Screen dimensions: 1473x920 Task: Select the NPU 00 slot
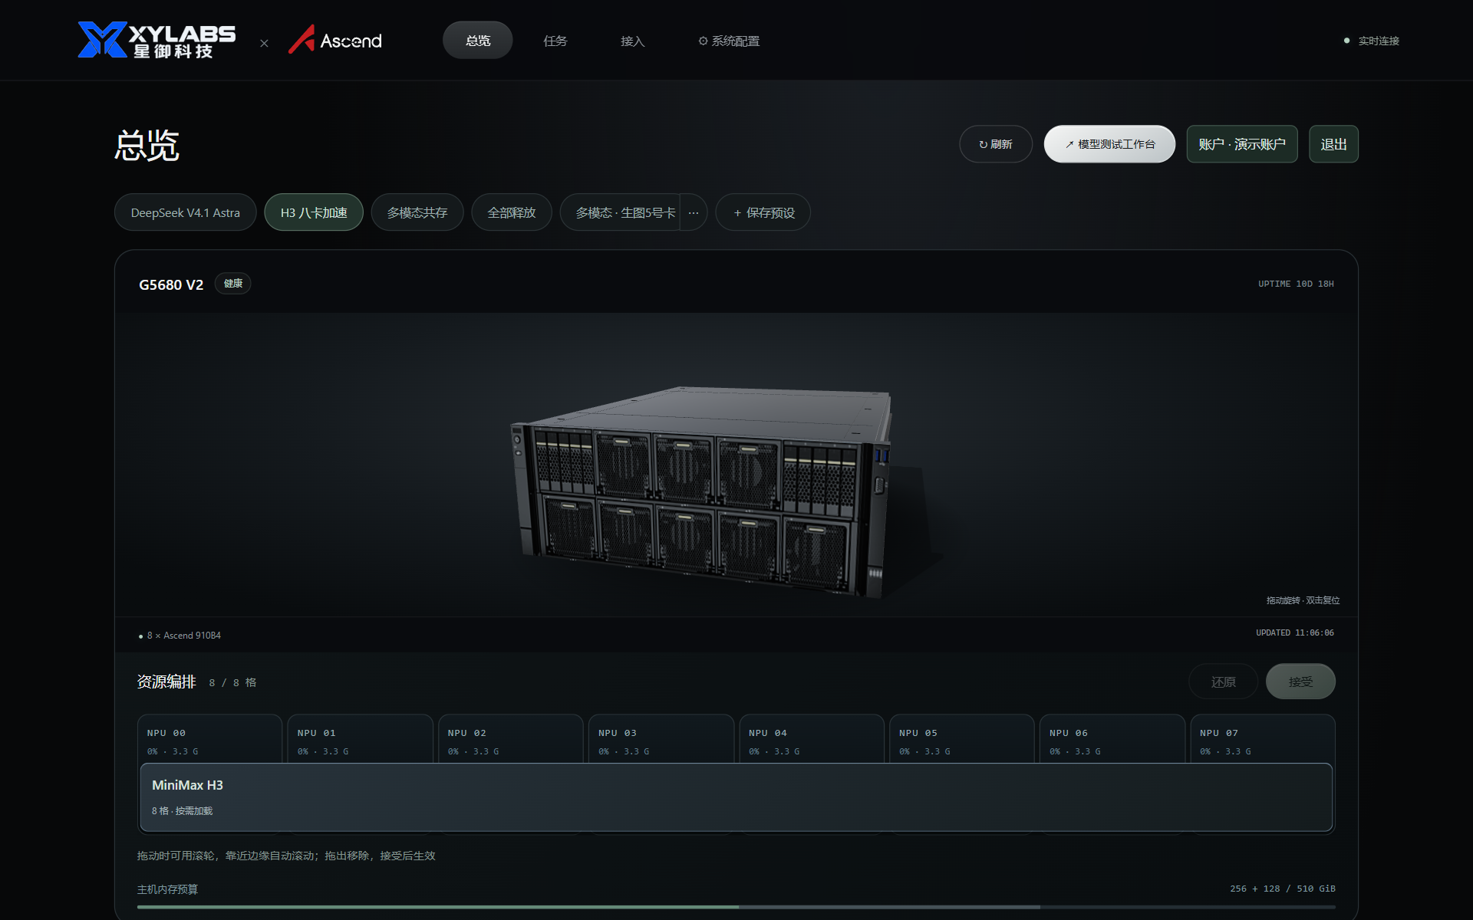point(209,740)
